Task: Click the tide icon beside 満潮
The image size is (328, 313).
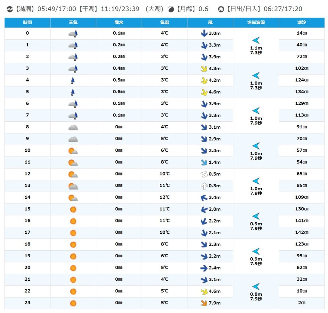Action: coord(9,9)
